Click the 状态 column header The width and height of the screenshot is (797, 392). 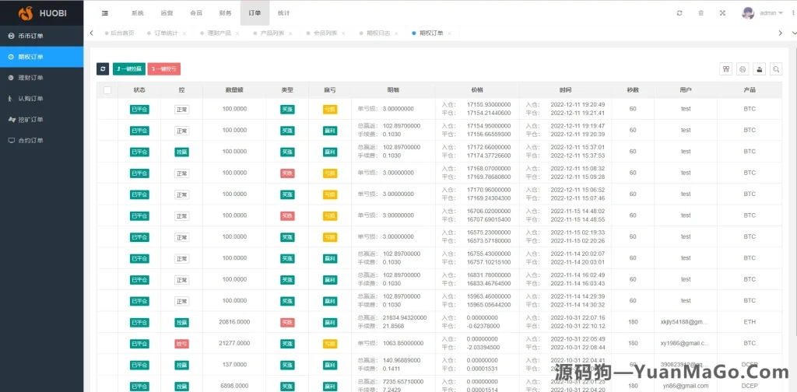click(139, 90)
